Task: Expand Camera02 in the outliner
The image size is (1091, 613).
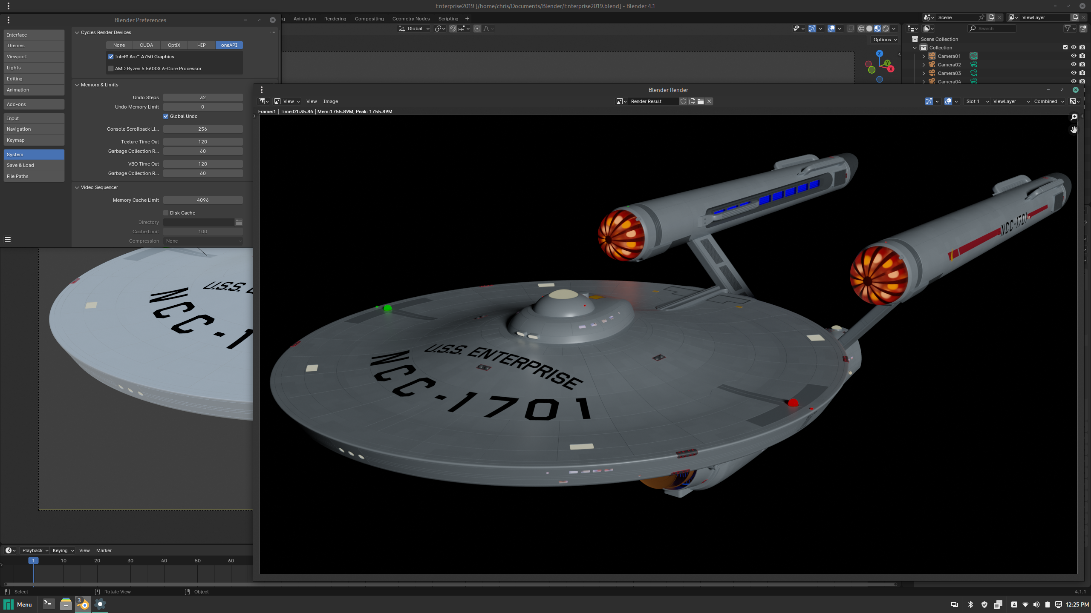Action: point(924,64)
